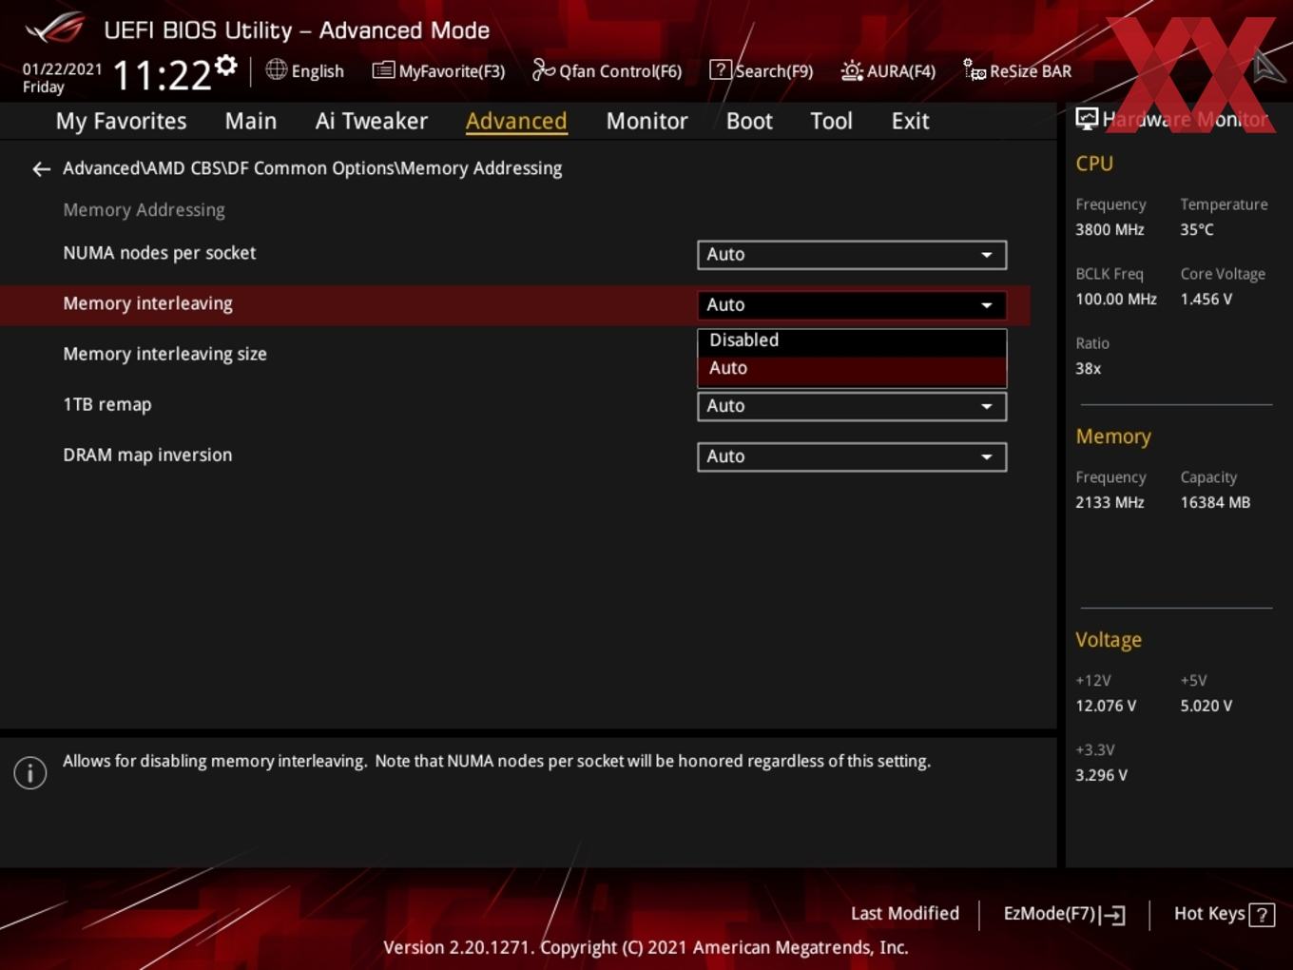Click the ROG logo icon
1293x970 pixels.
coord(56,29)
